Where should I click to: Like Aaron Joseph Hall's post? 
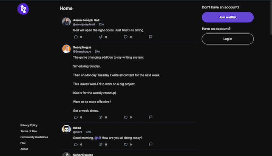(x=126, y=37)
